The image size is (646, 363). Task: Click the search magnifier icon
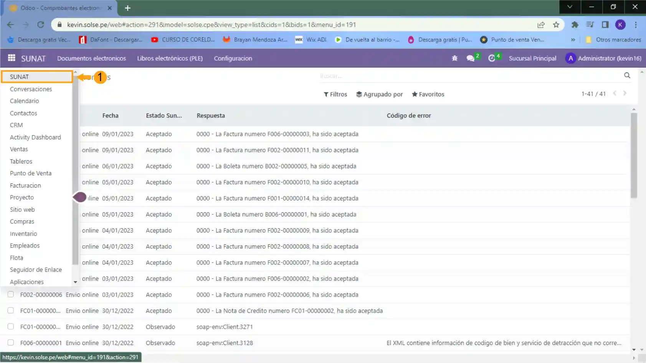[627, 76]
